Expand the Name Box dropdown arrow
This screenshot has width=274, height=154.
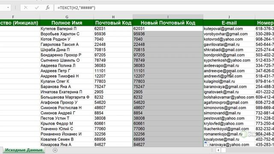click(x=8, y=8)
